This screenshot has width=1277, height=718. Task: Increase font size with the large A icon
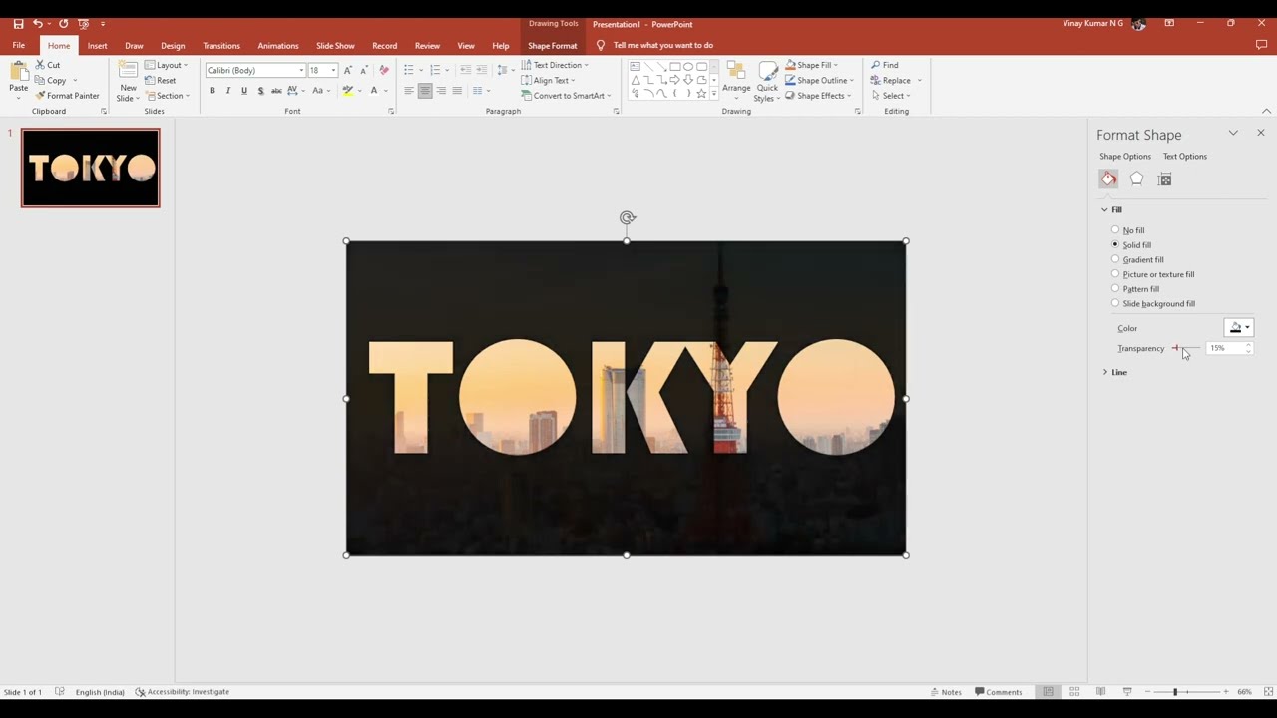point(348,70)
